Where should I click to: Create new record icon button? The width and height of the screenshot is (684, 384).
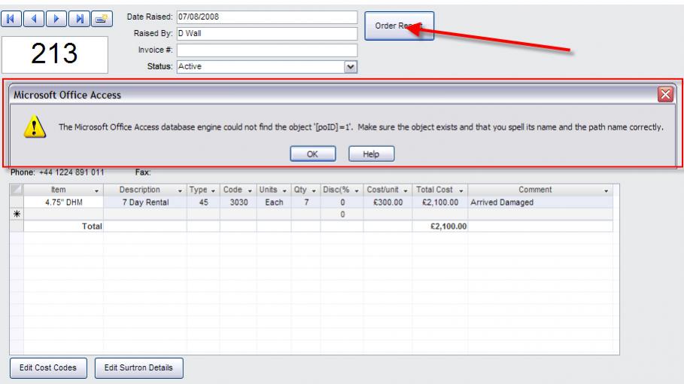pos(102,19)
